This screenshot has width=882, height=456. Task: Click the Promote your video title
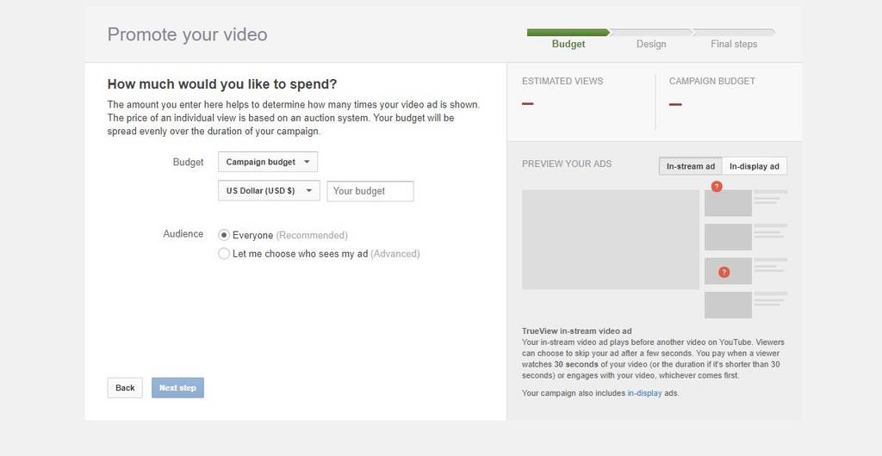187,34
